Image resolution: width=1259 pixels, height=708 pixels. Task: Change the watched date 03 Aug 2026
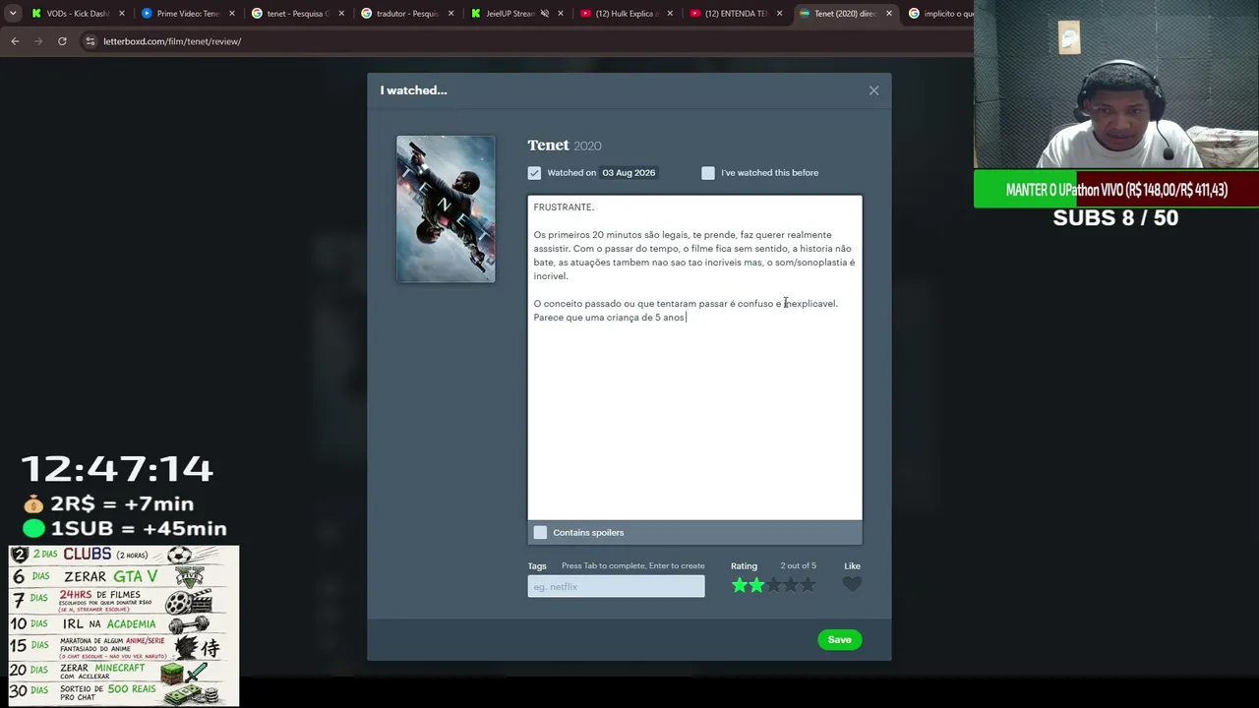coord(629,173)
